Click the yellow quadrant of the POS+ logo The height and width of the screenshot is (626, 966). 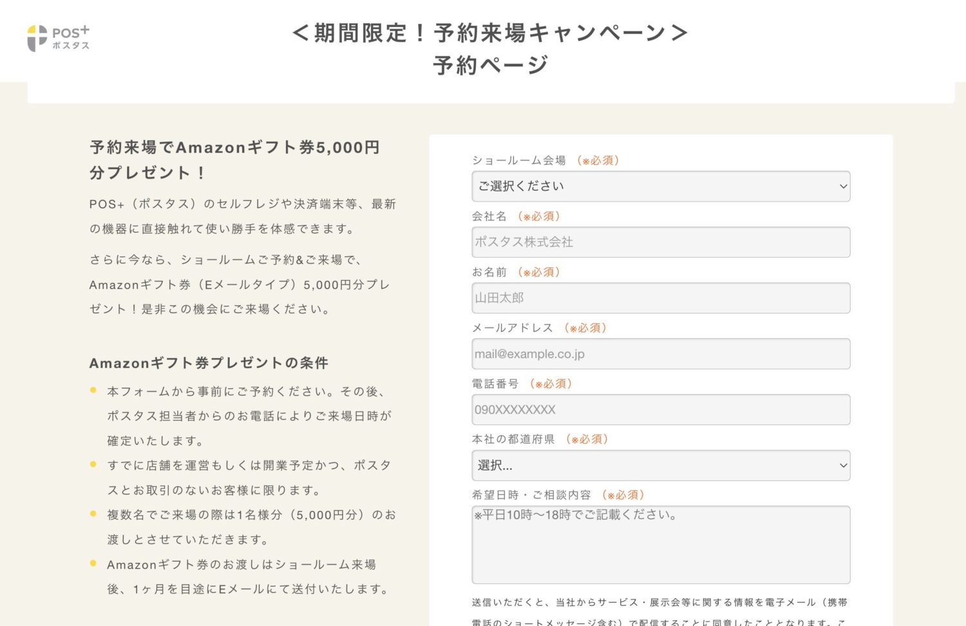(x=31, y=30)
